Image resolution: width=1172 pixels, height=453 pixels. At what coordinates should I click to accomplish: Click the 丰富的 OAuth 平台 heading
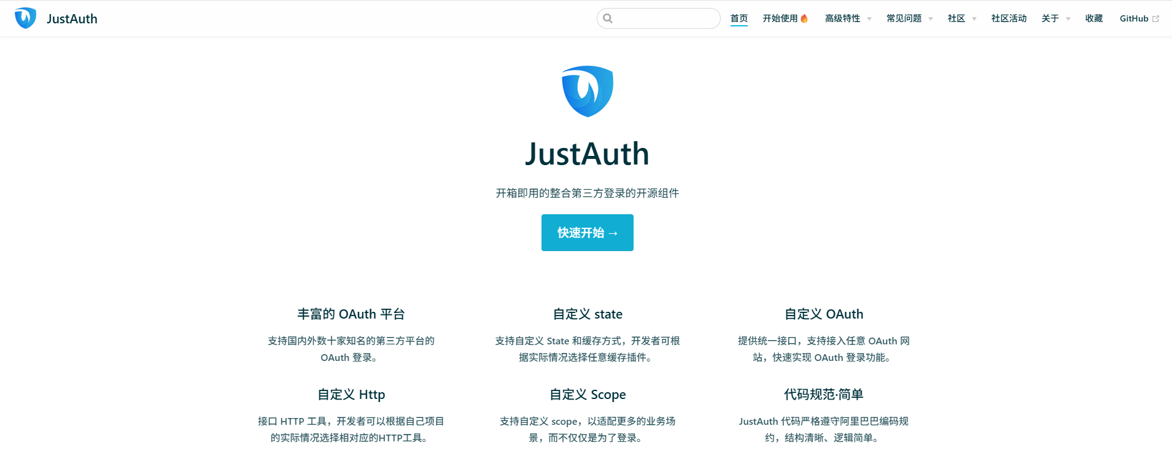[x=351, y=314]
